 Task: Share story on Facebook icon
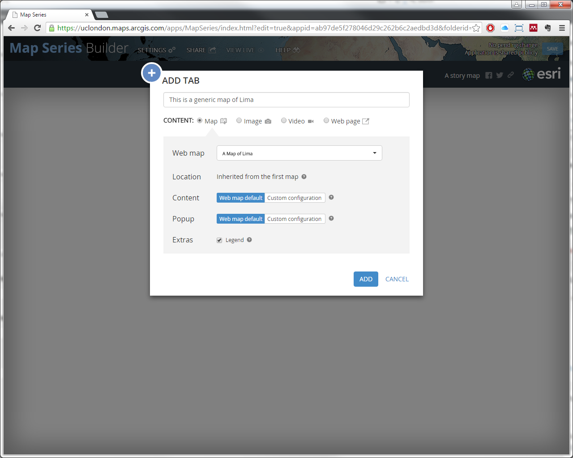pyautogui.click(x=489, y=76)
